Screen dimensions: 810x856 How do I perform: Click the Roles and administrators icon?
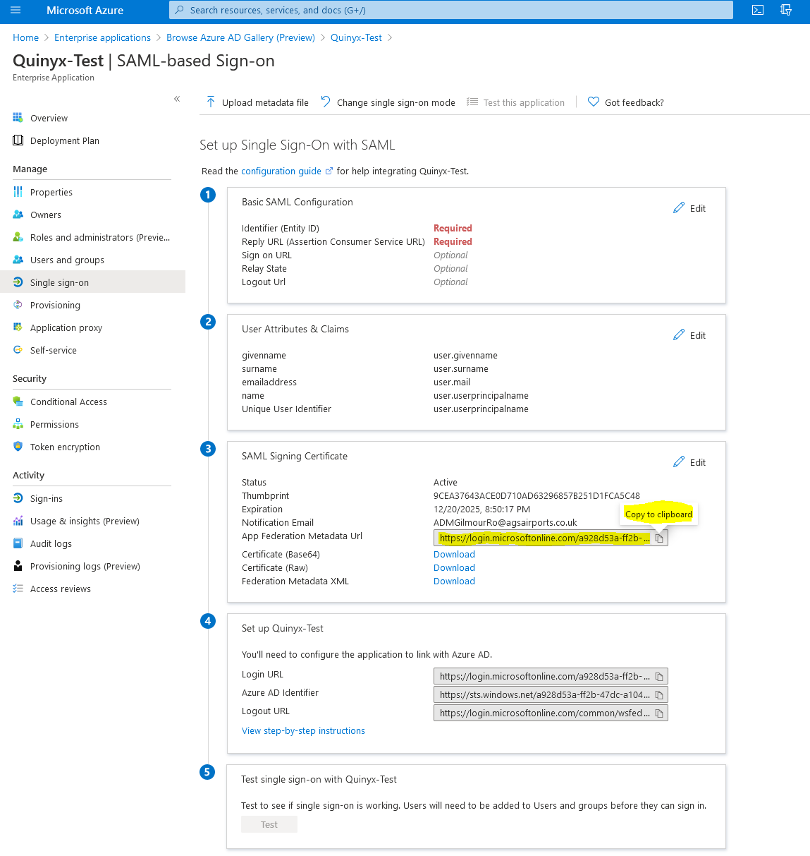click(18, 237)
